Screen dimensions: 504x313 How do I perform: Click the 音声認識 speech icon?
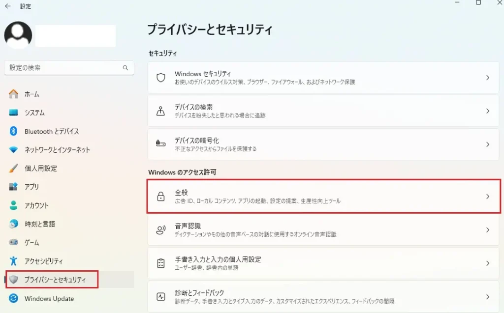(x=161, y=229)
